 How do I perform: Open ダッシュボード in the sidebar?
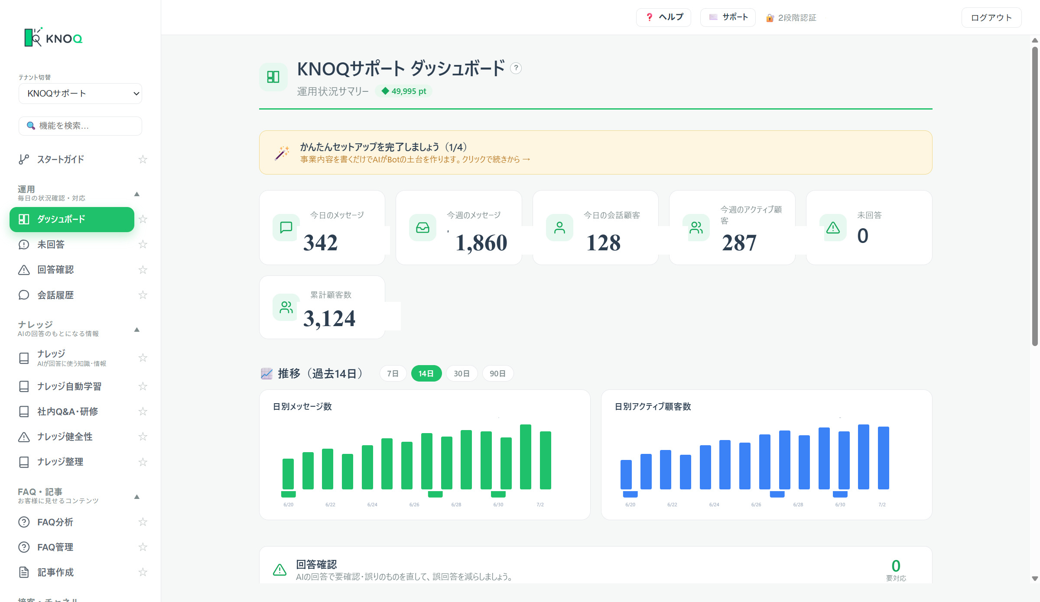(72, 219)
